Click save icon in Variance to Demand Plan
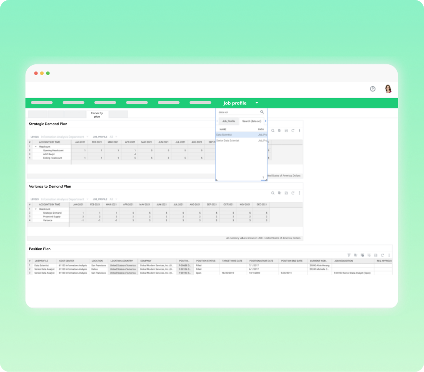Screen dimensions: 424x372 pos(286,193)
